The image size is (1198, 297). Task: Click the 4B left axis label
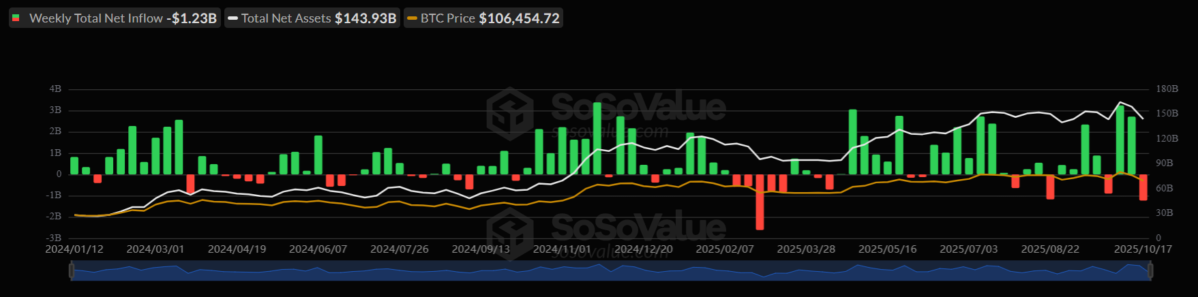click(x=55, y=89)
